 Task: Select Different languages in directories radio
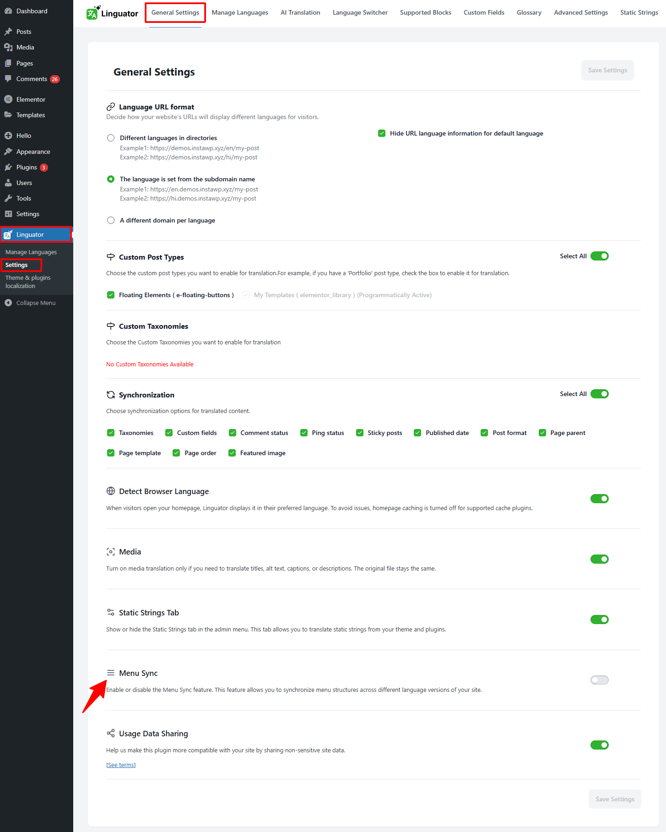tap(111, 138)
